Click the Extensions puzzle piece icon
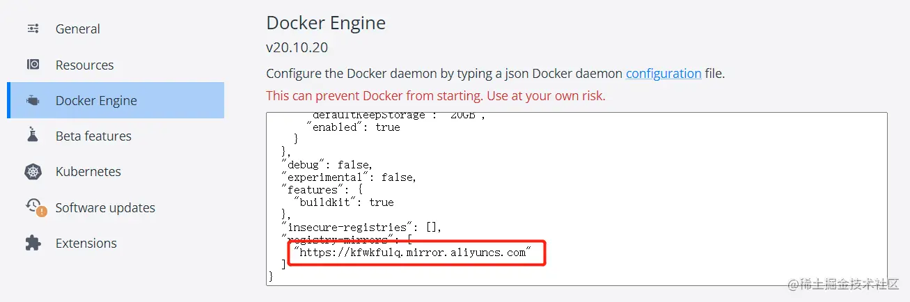The height and width of the screenshot is (302, 910). coord(33,243)
